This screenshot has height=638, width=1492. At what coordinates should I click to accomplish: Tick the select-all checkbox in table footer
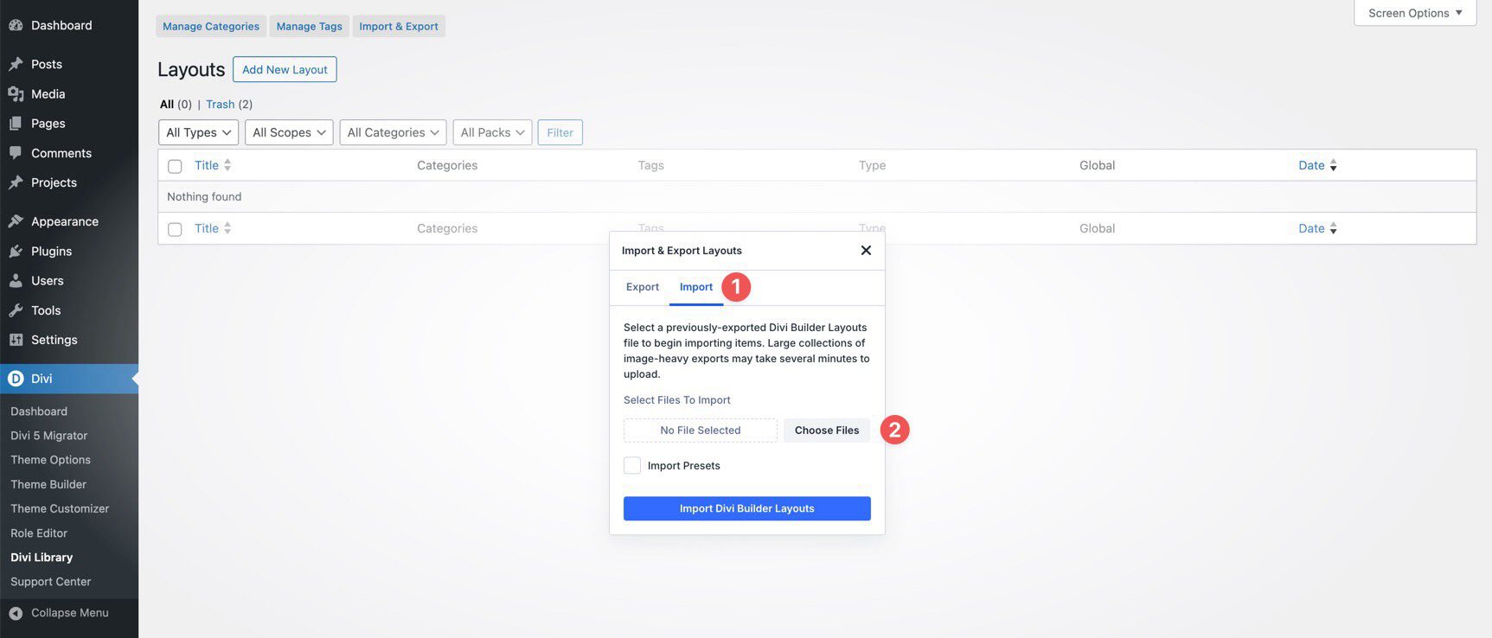(x=175, y=229)
